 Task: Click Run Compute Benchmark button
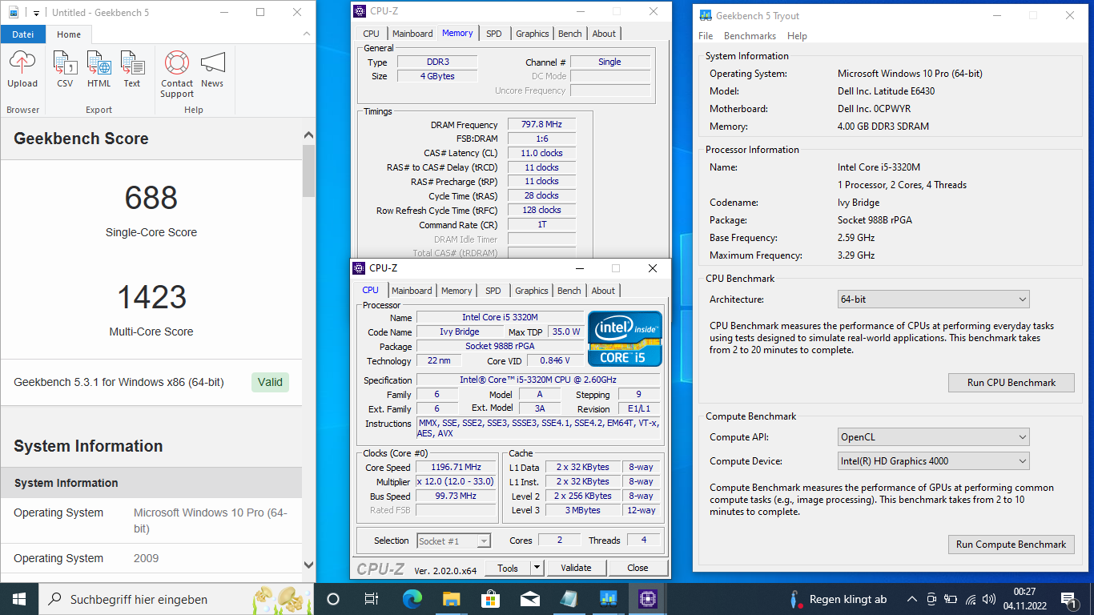(1011, 545)
